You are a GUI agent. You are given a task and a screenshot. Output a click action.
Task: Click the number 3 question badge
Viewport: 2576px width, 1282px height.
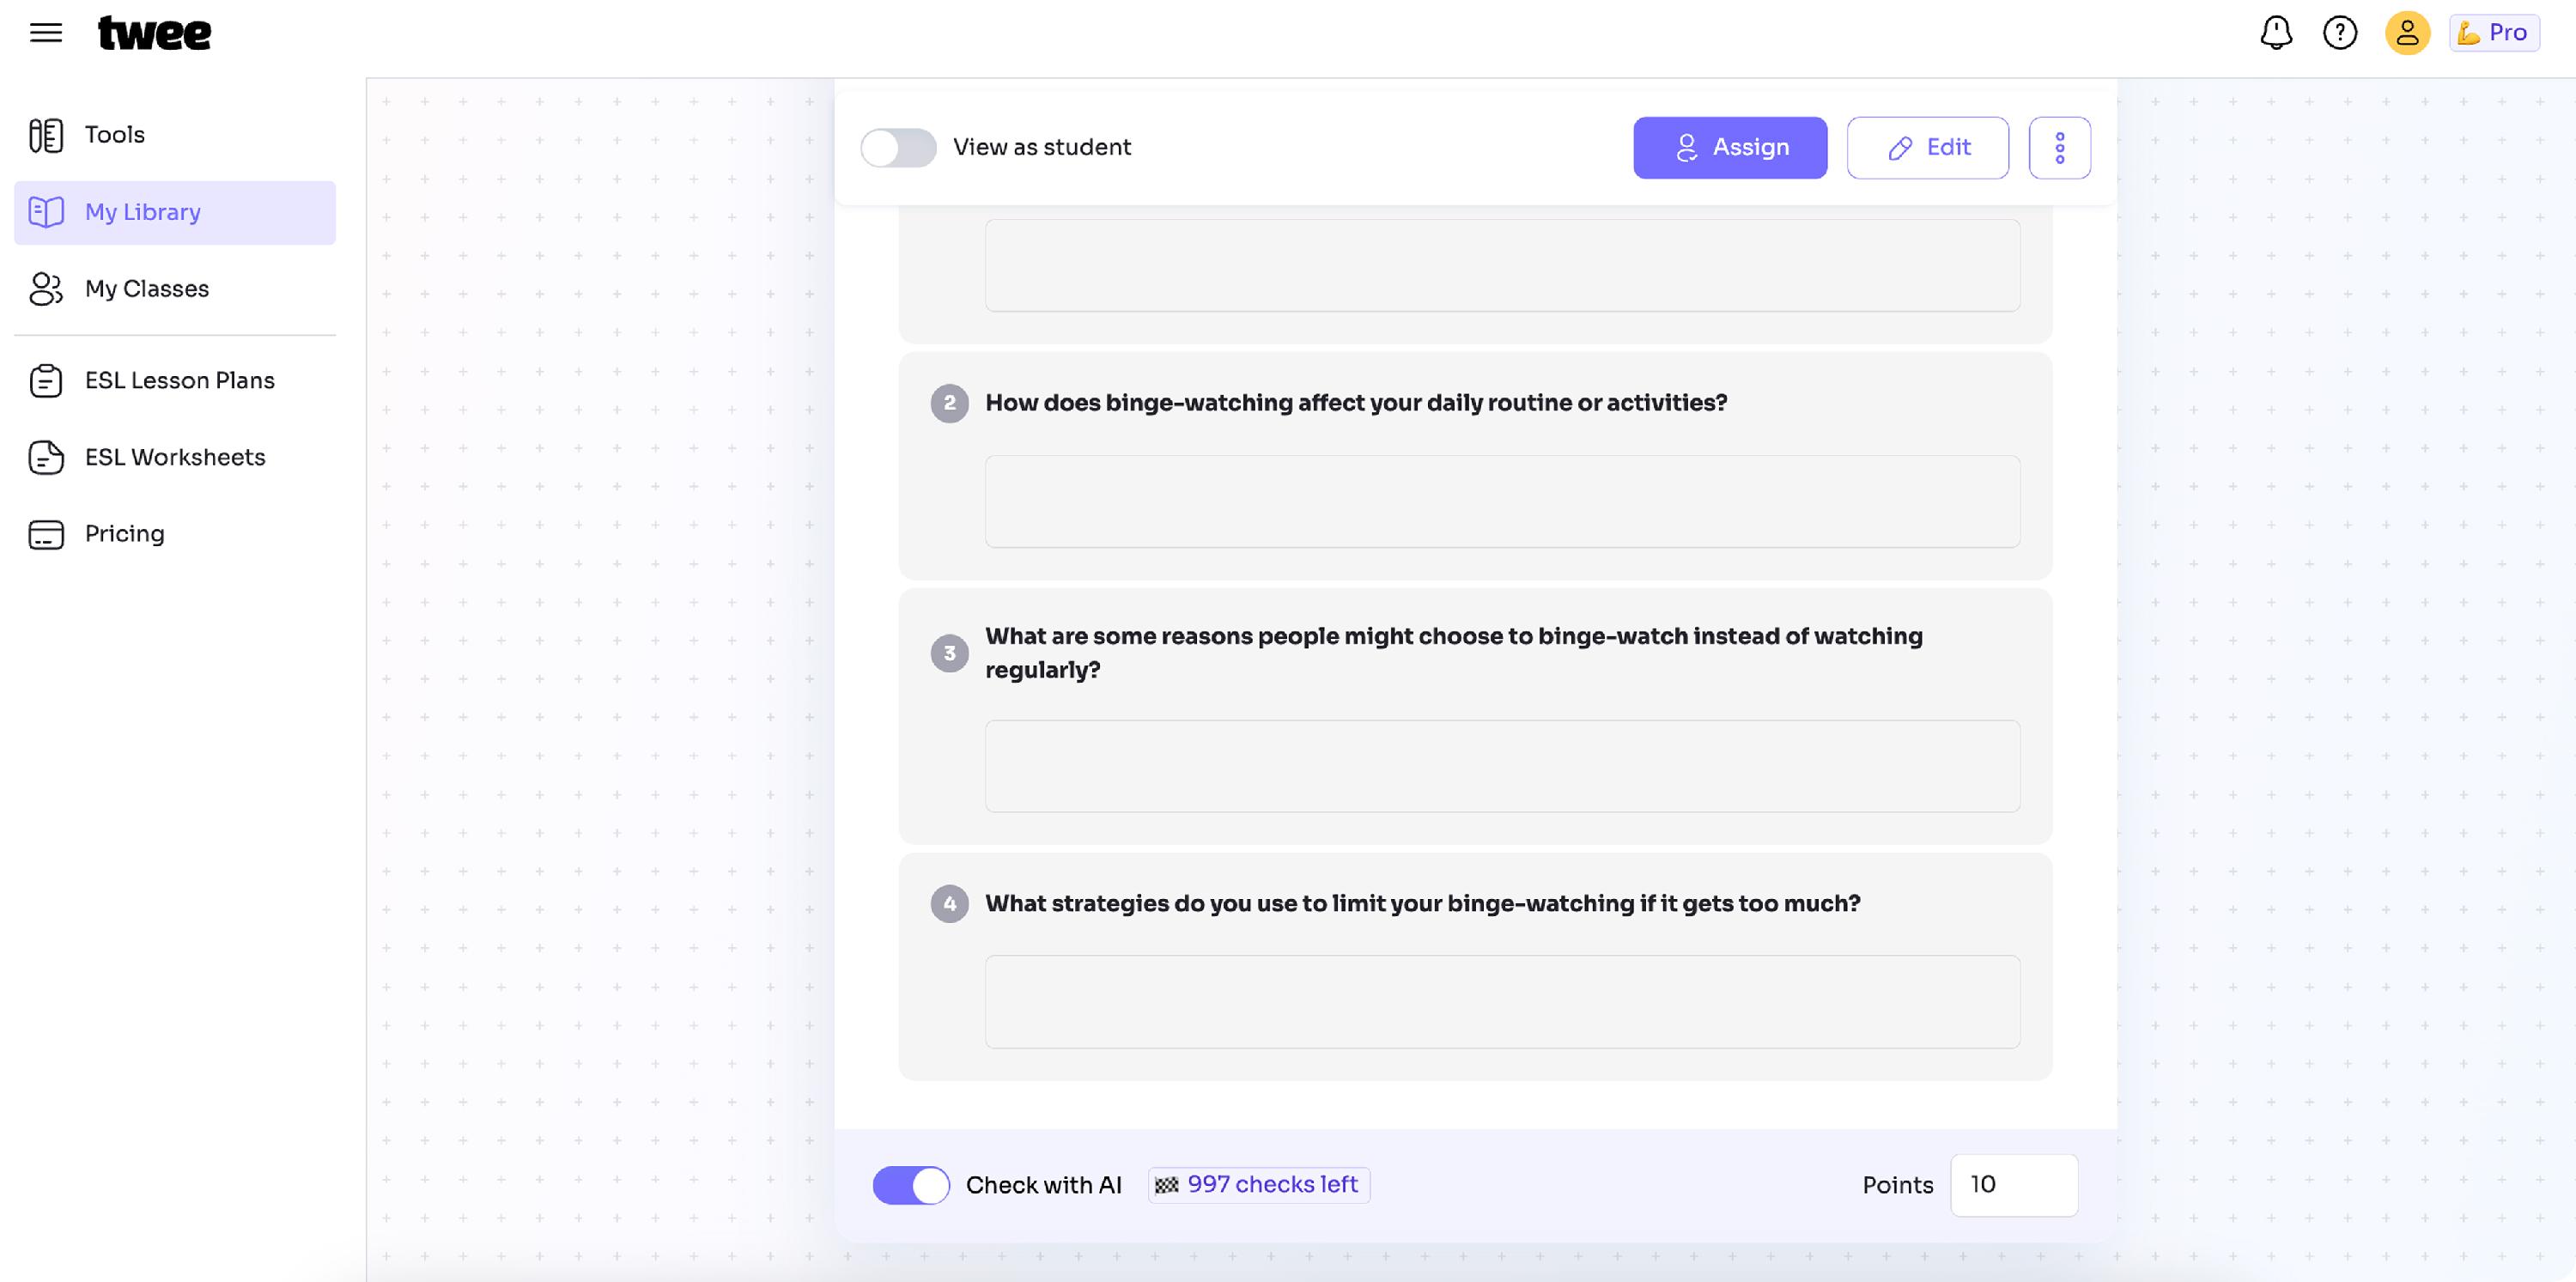949,653
